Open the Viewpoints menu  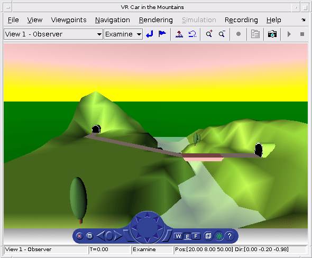69,20
